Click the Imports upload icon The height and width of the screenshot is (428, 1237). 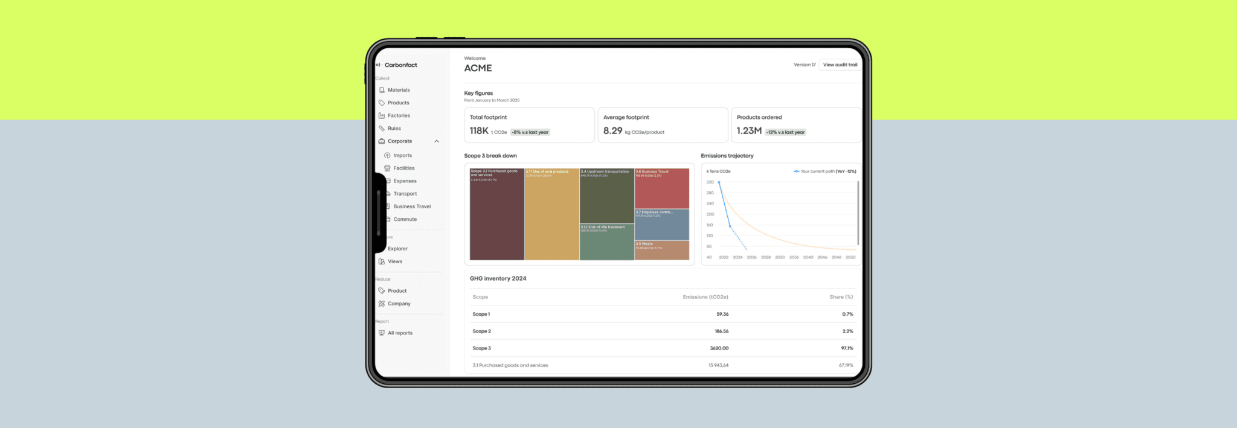[x=387, y=155]
